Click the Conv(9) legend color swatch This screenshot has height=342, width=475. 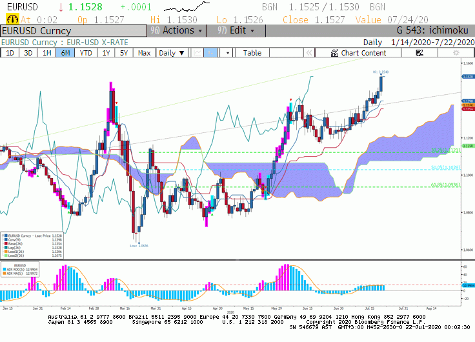(x=6, y=239)
